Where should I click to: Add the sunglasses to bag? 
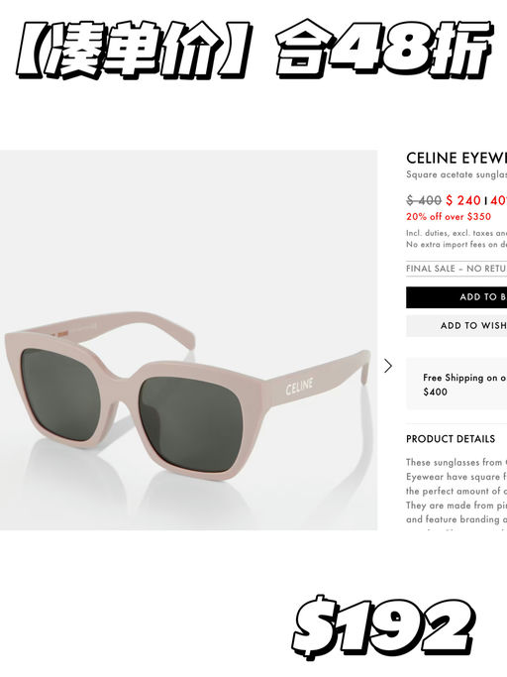(x=456, y=297)
